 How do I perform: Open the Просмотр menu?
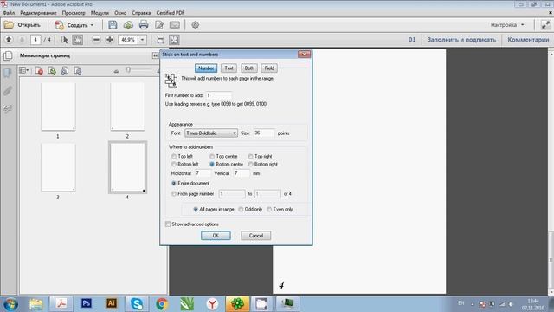(74, 13)
